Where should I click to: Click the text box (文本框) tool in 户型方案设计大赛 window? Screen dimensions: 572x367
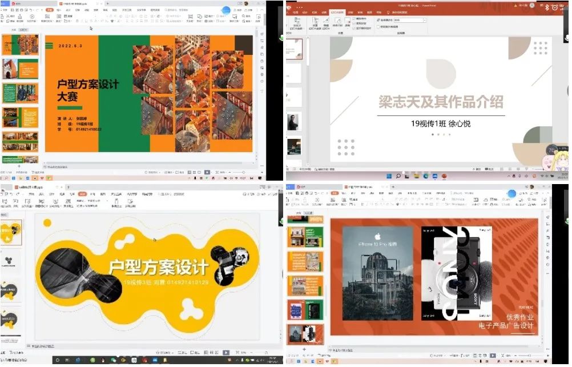click(191, 19)
